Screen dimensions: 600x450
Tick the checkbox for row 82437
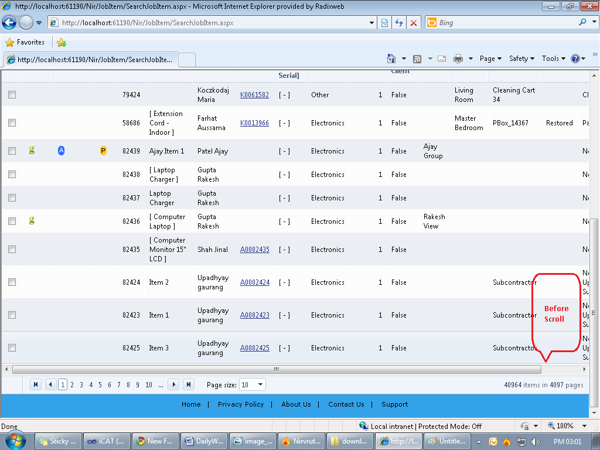pyautogui.click(x=12, y=198)
